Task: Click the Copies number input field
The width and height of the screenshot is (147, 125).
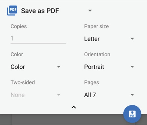Action: point(38,38)
